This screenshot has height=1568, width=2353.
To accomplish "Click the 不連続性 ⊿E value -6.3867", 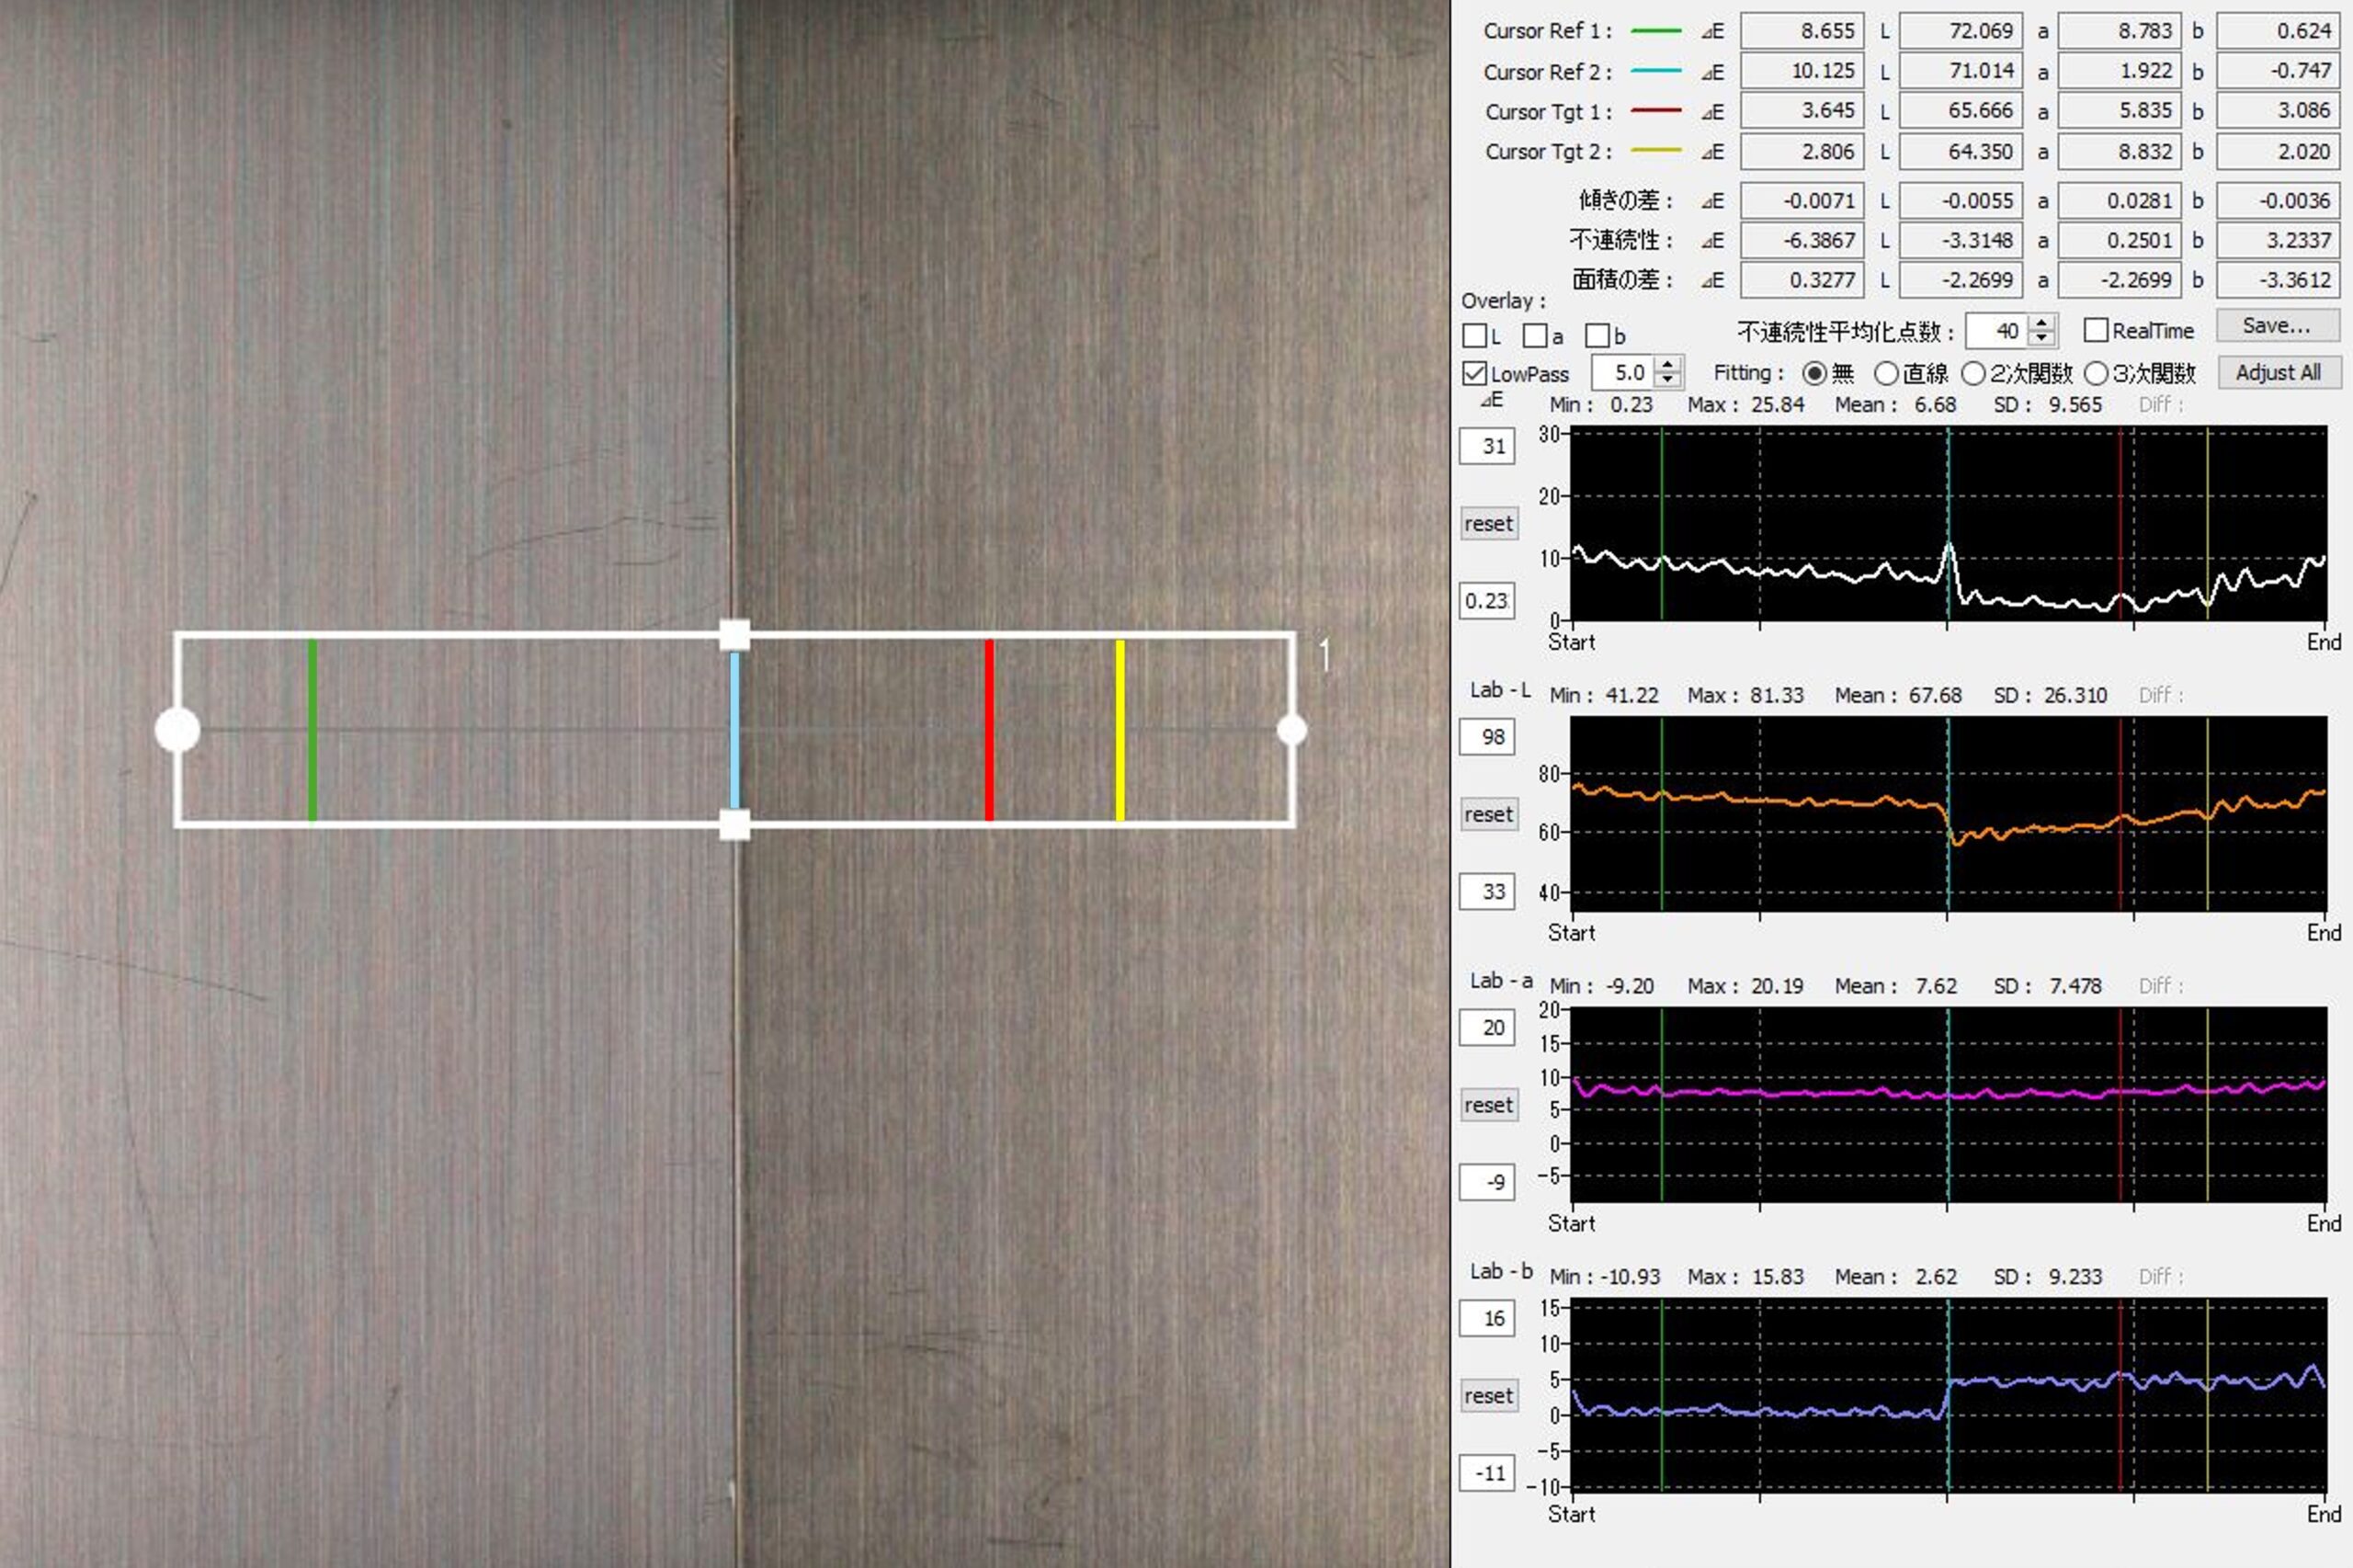I will (1802, 240).
